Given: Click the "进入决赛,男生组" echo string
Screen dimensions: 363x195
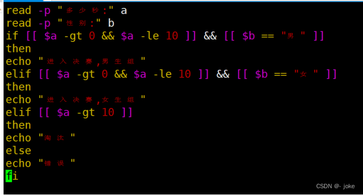Looking at the screenshot, I should (92, 61).
